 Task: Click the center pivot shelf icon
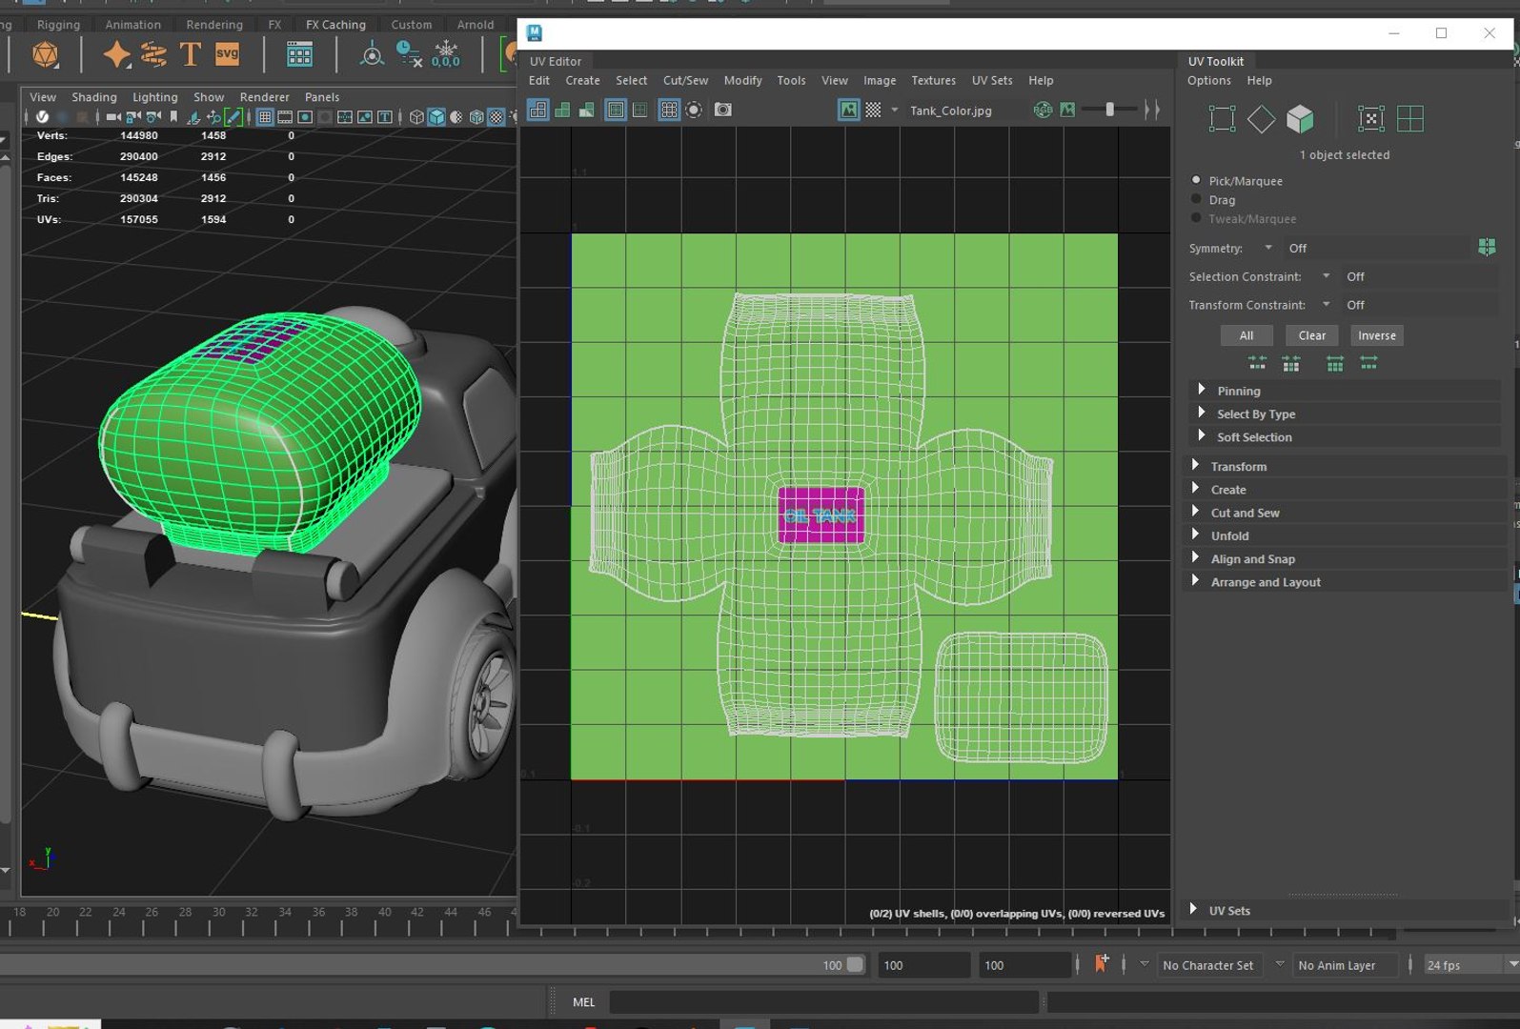tap(372, 54)
